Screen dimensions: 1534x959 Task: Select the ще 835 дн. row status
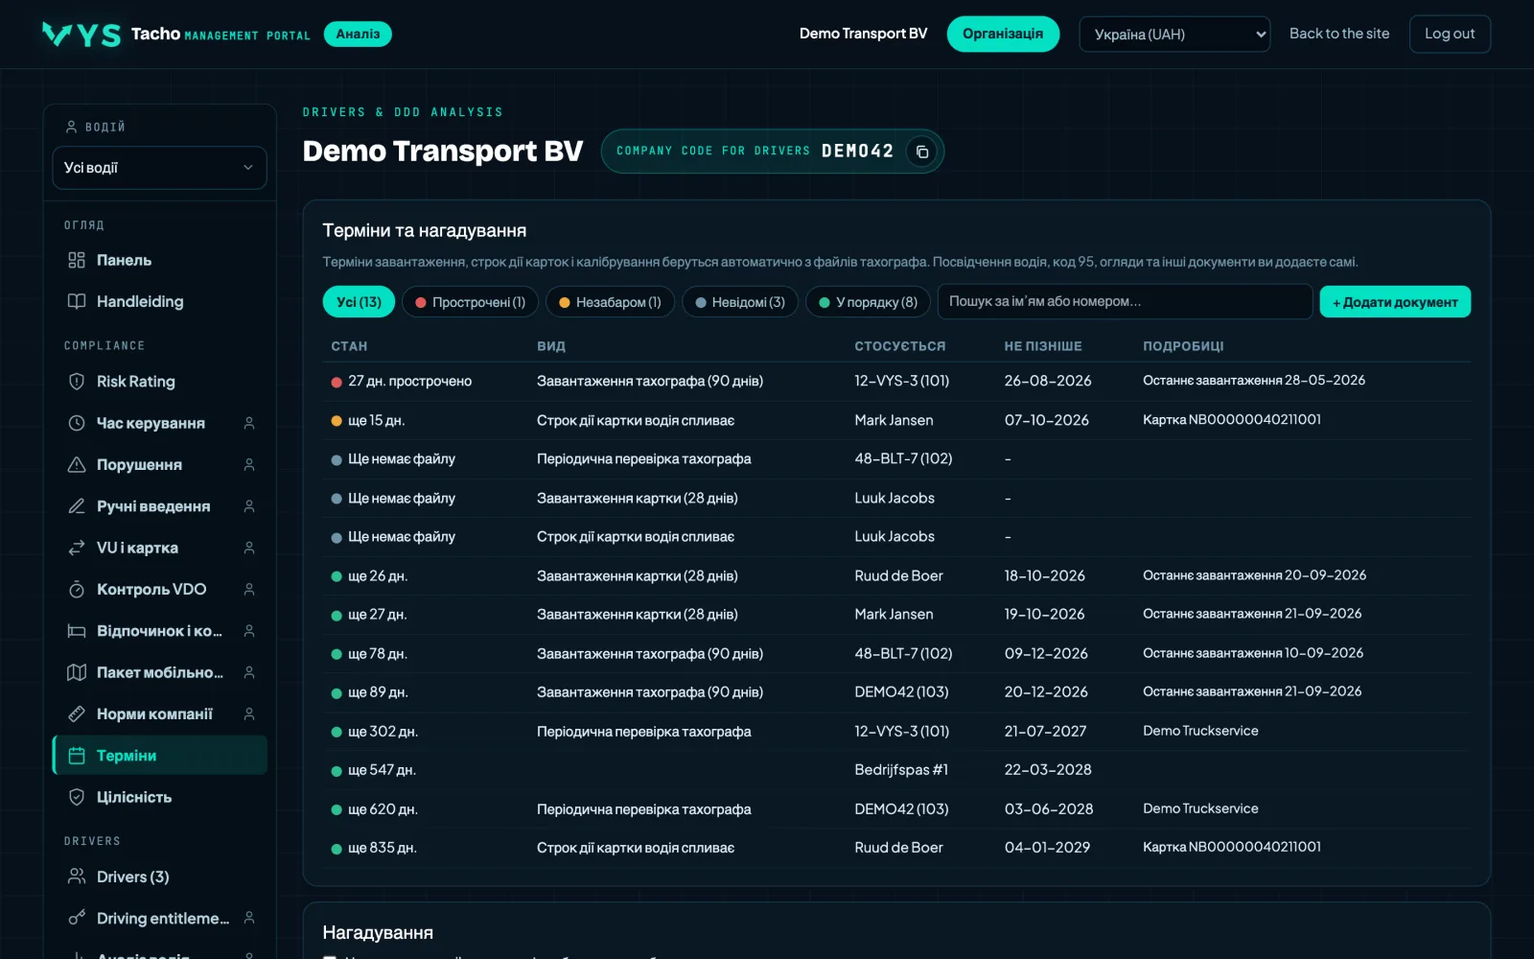tap(374, 849)
